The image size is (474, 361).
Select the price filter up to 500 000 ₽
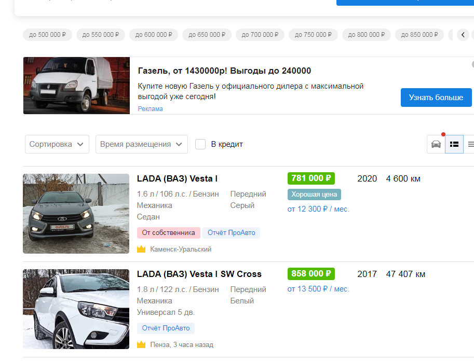(x=47, y=35)
